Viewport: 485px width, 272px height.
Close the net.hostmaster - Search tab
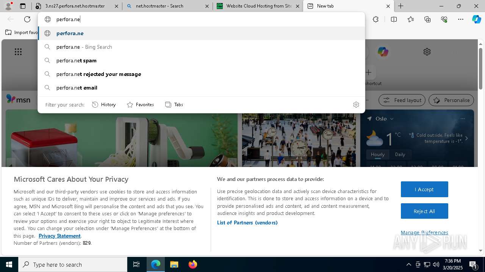click(x=207, y=6)
